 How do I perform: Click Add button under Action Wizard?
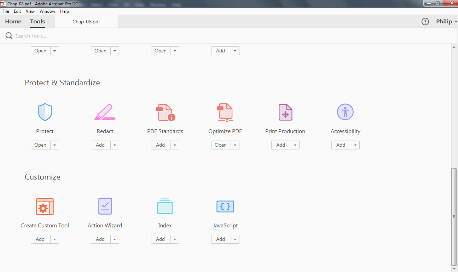(100, 239)
